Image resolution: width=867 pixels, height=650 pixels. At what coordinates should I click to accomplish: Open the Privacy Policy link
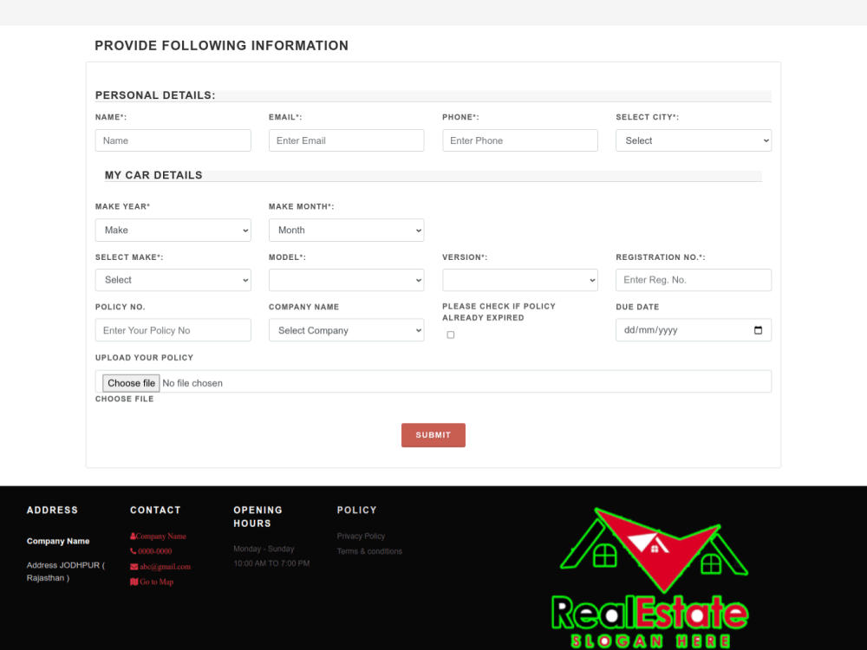coord(361,536)
